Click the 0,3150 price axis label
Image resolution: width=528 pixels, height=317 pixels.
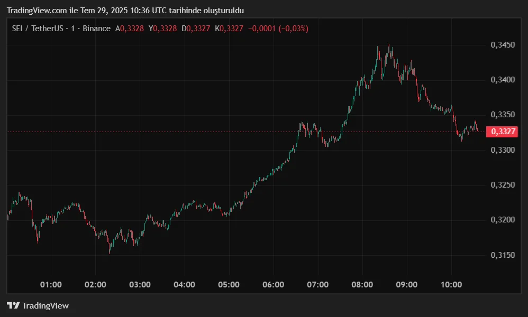pyautogui.click(x=503, y=255)
